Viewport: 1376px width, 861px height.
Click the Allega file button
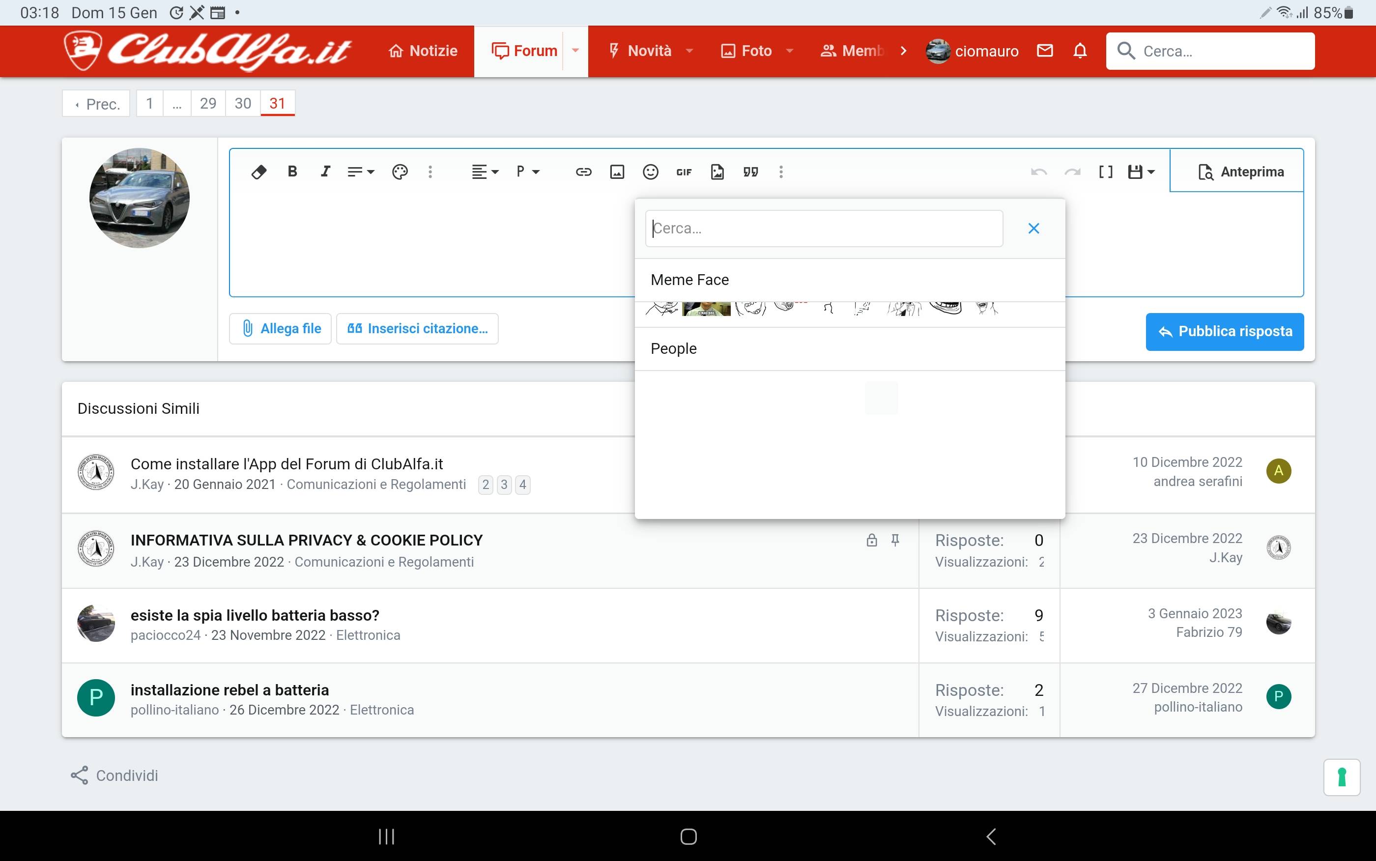point(280,329)
